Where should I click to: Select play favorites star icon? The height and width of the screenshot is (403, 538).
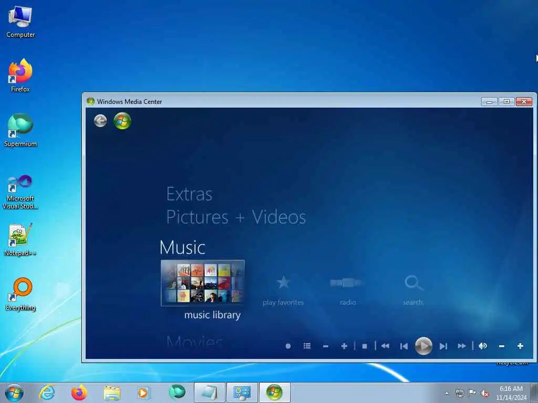(x=283, y=283)
